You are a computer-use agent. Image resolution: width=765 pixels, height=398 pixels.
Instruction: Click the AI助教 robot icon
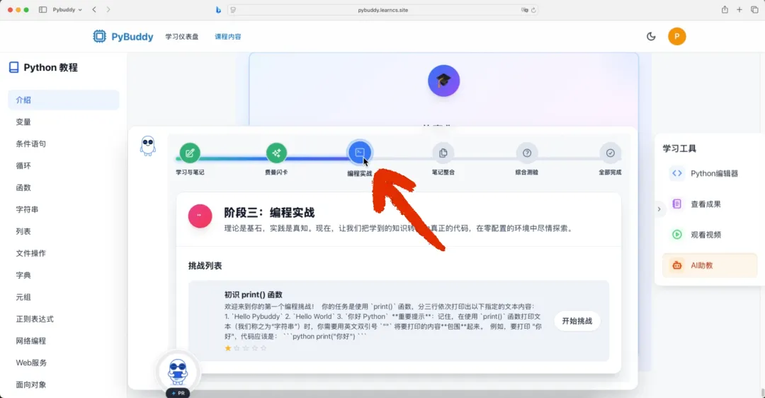[x=676, y=266]
